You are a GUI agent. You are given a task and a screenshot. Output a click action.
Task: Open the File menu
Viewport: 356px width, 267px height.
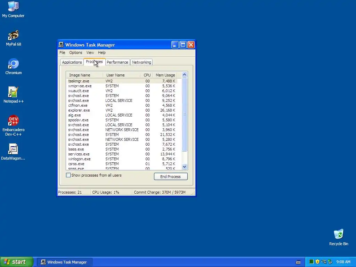point(62,52)
